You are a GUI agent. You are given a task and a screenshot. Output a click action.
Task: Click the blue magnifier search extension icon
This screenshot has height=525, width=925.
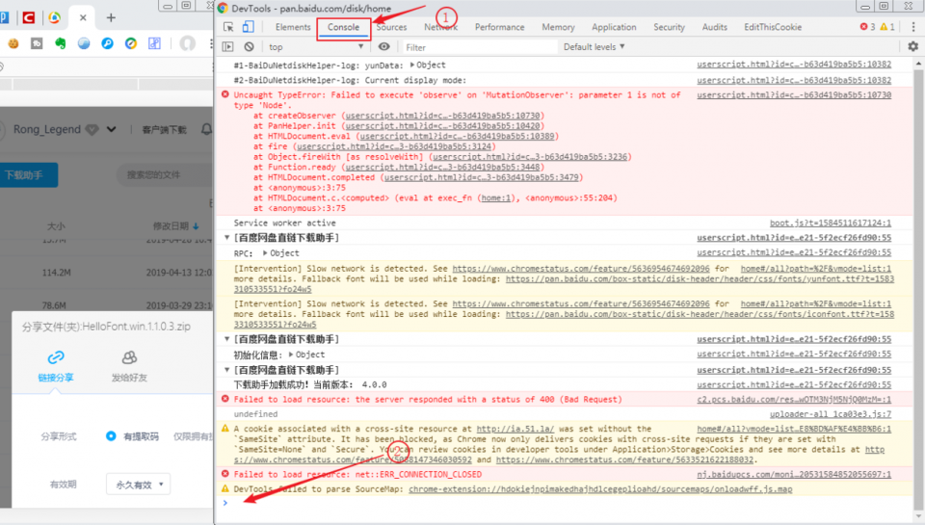(x=107, y=43)
